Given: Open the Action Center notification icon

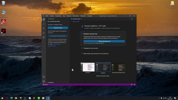Looking at the screenshot, I should (x=175, y=98).
